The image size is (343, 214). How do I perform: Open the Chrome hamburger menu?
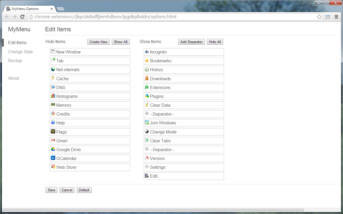(x=336, y=17)
